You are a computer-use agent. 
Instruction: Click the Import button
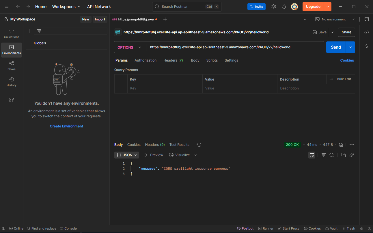100,19
